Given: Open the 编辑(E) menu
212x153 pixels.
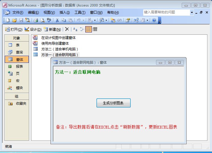Looking at the screenshot, I should pyautogui.click(x=33, y=13).
